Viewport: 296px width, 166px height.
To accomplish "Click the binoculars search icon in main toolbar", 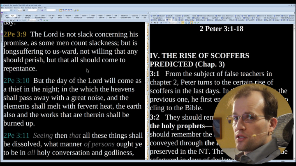I will pos(24,10).
